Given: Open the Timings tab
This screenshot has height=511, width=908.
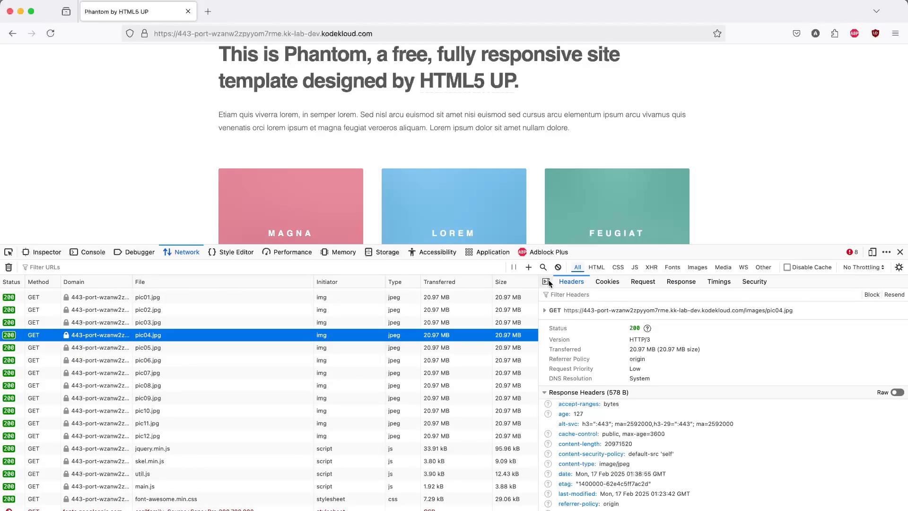Looking at the screenshot, I should [x=719, y=282].
